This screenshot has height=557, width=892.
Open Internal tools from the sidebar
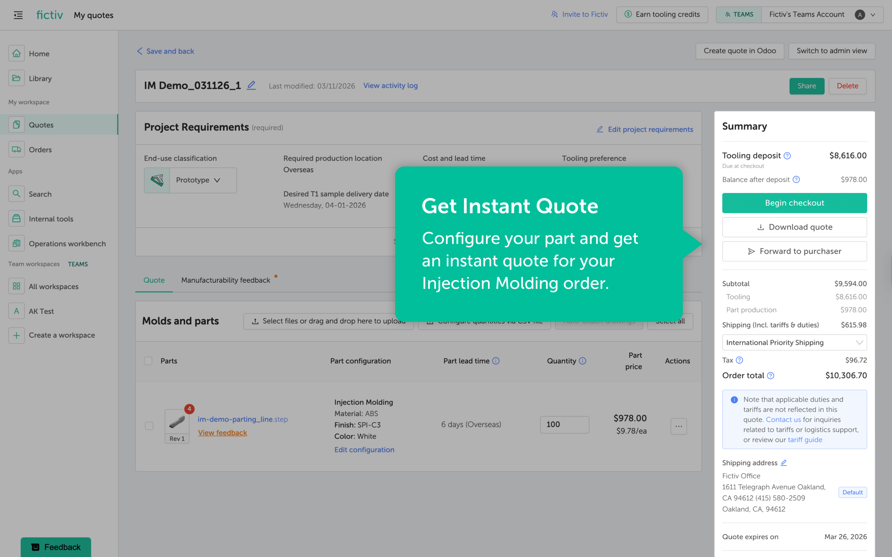point(51,218)
